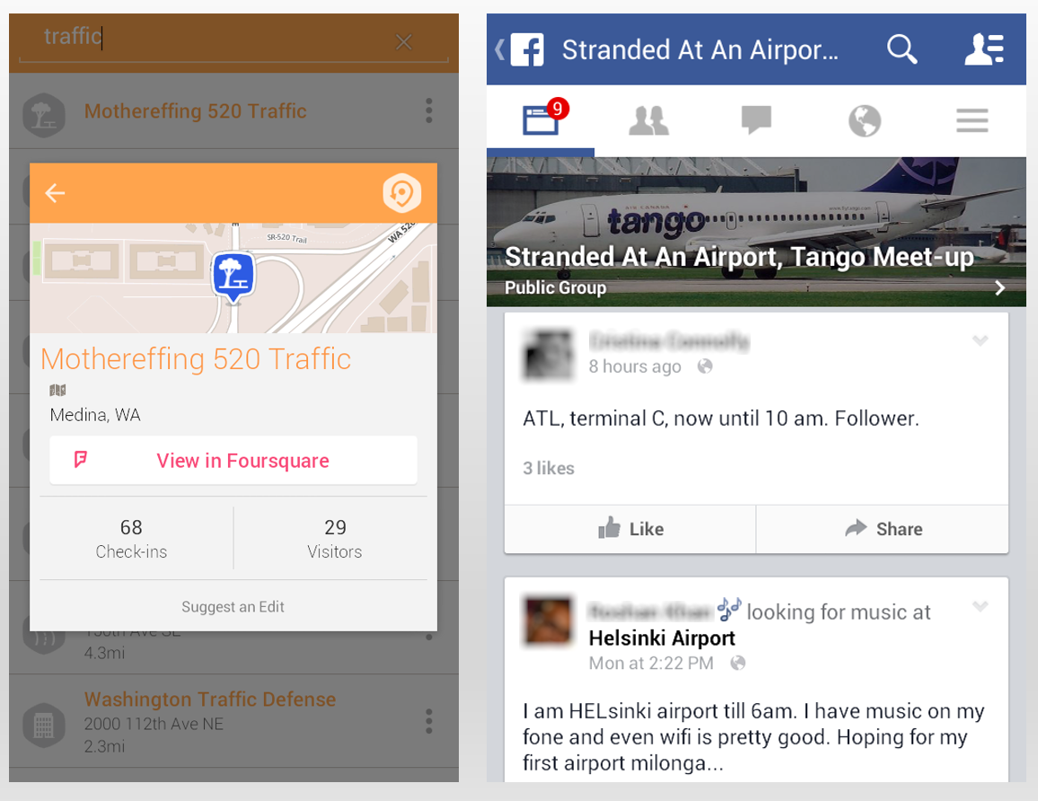Tap Suggest an Edit link
The image size is (1038, 801).
pyautogui.click(x=233, y=606)
